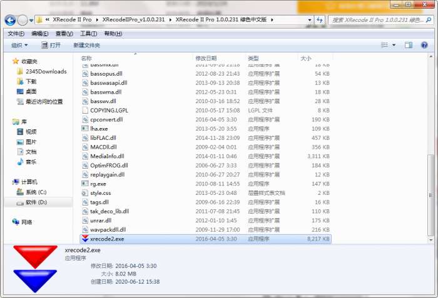Select the bassopus.dll file icon
Screen dimensions: 438x298
click(85, 74)
